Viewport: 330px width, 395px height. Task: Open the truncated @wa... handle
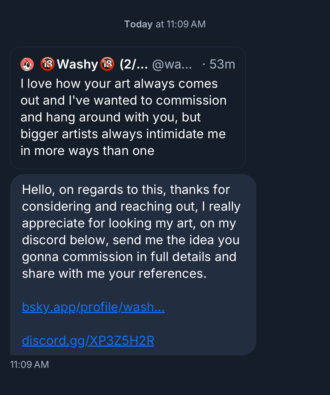point(172,64)
